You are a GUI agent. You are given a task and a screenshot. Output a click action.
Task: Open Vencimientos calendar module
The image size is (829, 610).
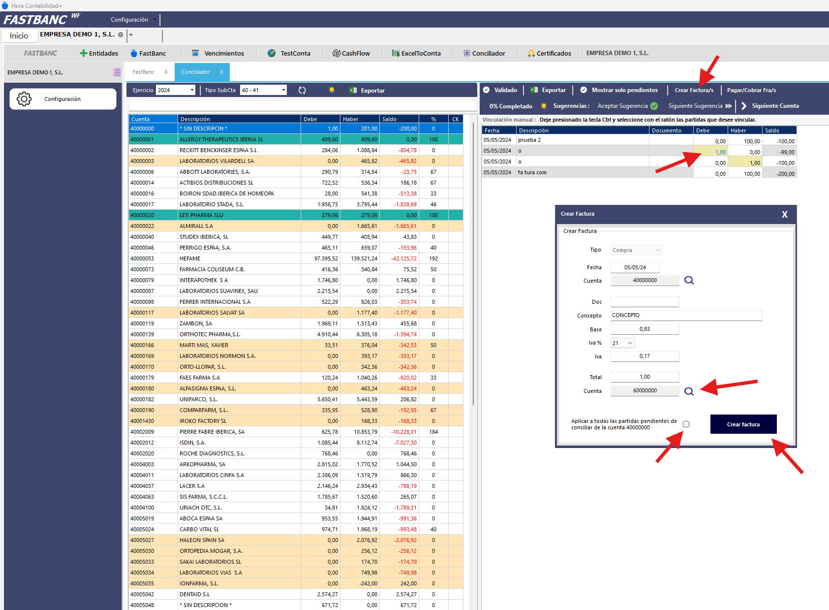click(217, 53)
